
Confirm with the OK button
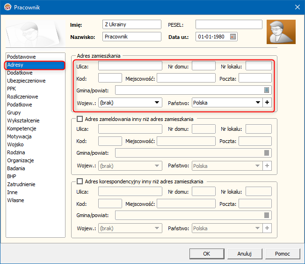coord(207,254)
